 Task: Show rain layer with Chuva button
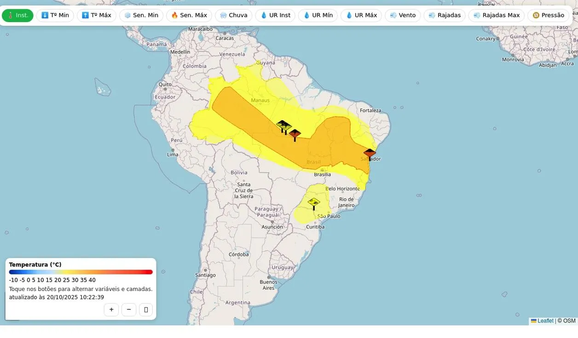point(233,15)
